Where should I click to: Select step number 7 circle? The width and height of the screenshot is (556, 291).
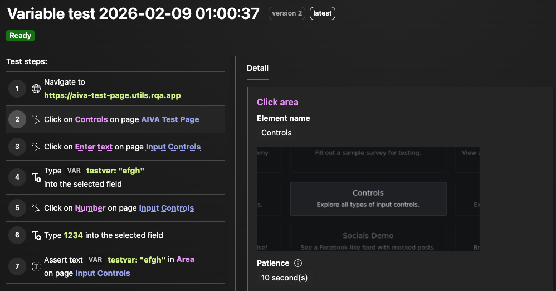(17, 266)
